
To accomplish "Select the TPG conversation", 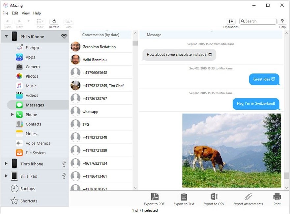I will pos(101,124).
